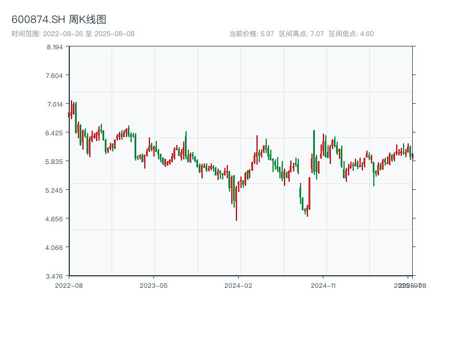Click the 区间高点 7.07 label

301,34
